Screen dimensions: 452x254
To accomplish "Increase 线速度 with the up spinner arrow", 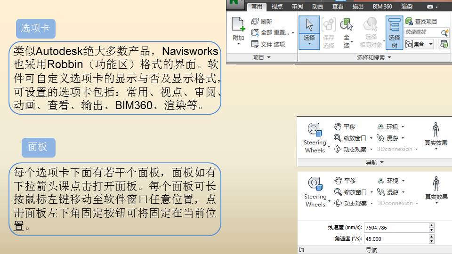I will pyautogui.click(x=432, y=225).
